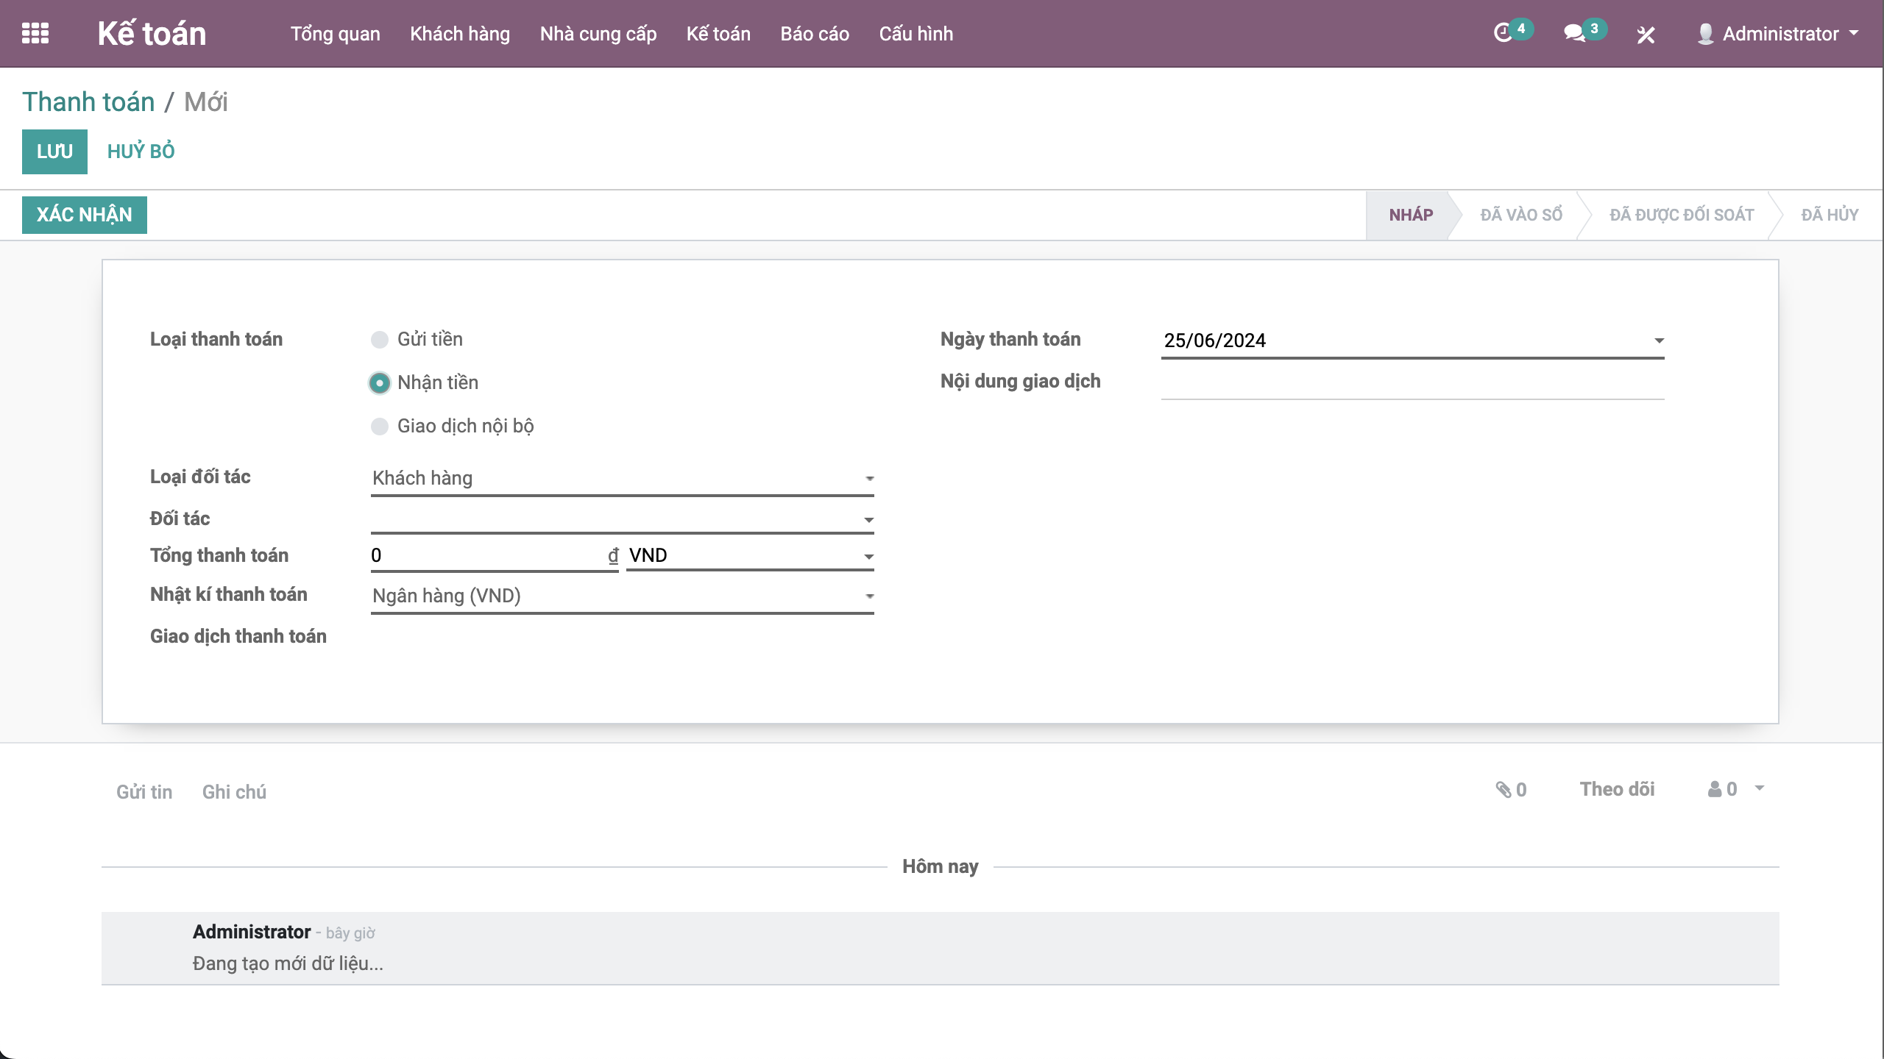Click the Administrator user avatar icon
The width and height of the screenshot is (1884, 1059).
click(x=1705, y=34)
